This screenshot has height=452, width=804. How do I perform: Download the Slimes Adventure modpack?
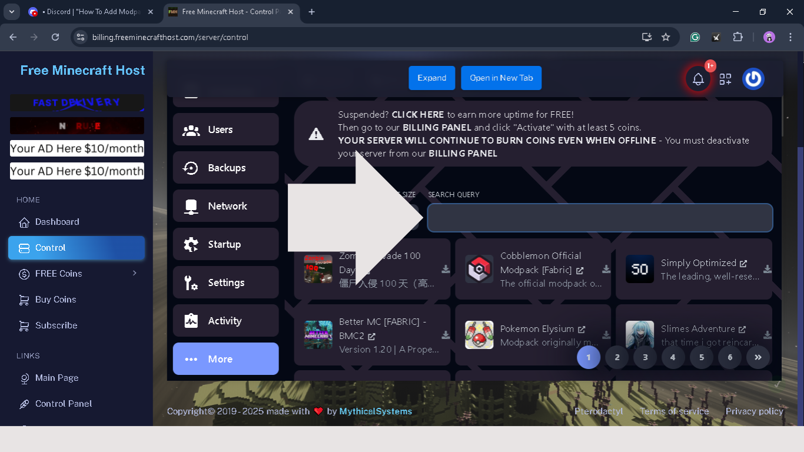click(768, 335)
